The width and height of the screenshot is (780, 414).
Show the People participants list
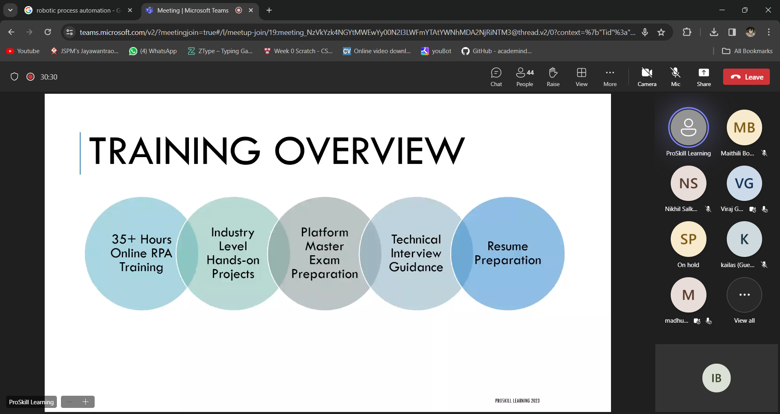[524, 77]
